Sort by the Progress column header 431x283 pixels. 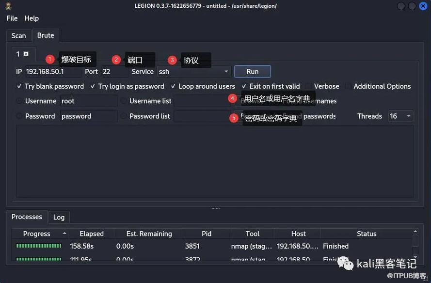(40, 234)
